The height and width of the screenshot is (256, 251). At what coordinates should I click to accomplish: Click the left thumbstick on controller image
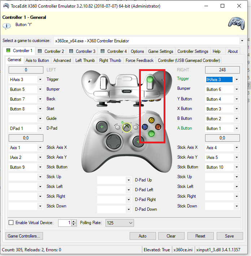(102, 127)
